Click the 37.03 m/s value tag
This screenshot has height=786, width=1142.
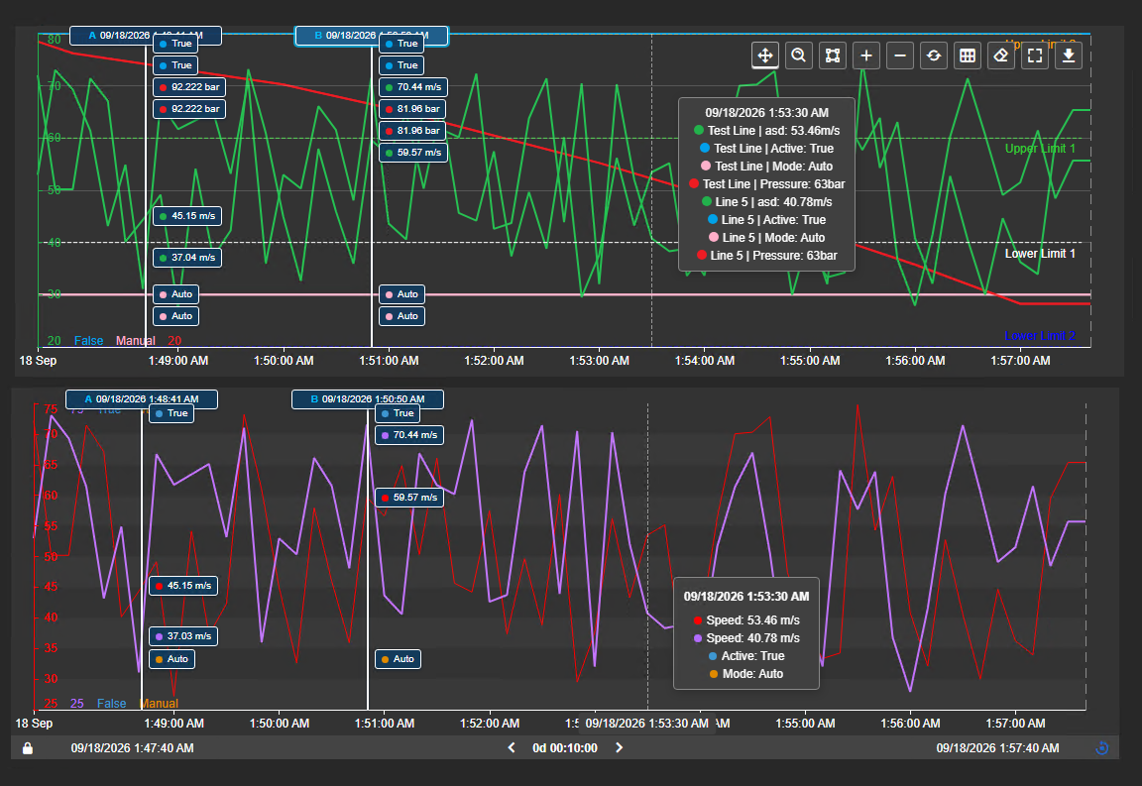[183, 636]
